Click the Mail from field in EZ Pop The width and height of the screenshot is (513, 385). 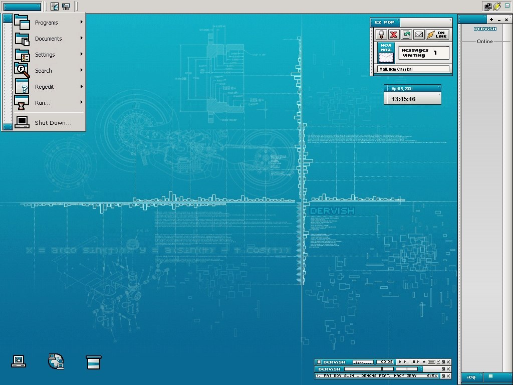tap(413, 69)
